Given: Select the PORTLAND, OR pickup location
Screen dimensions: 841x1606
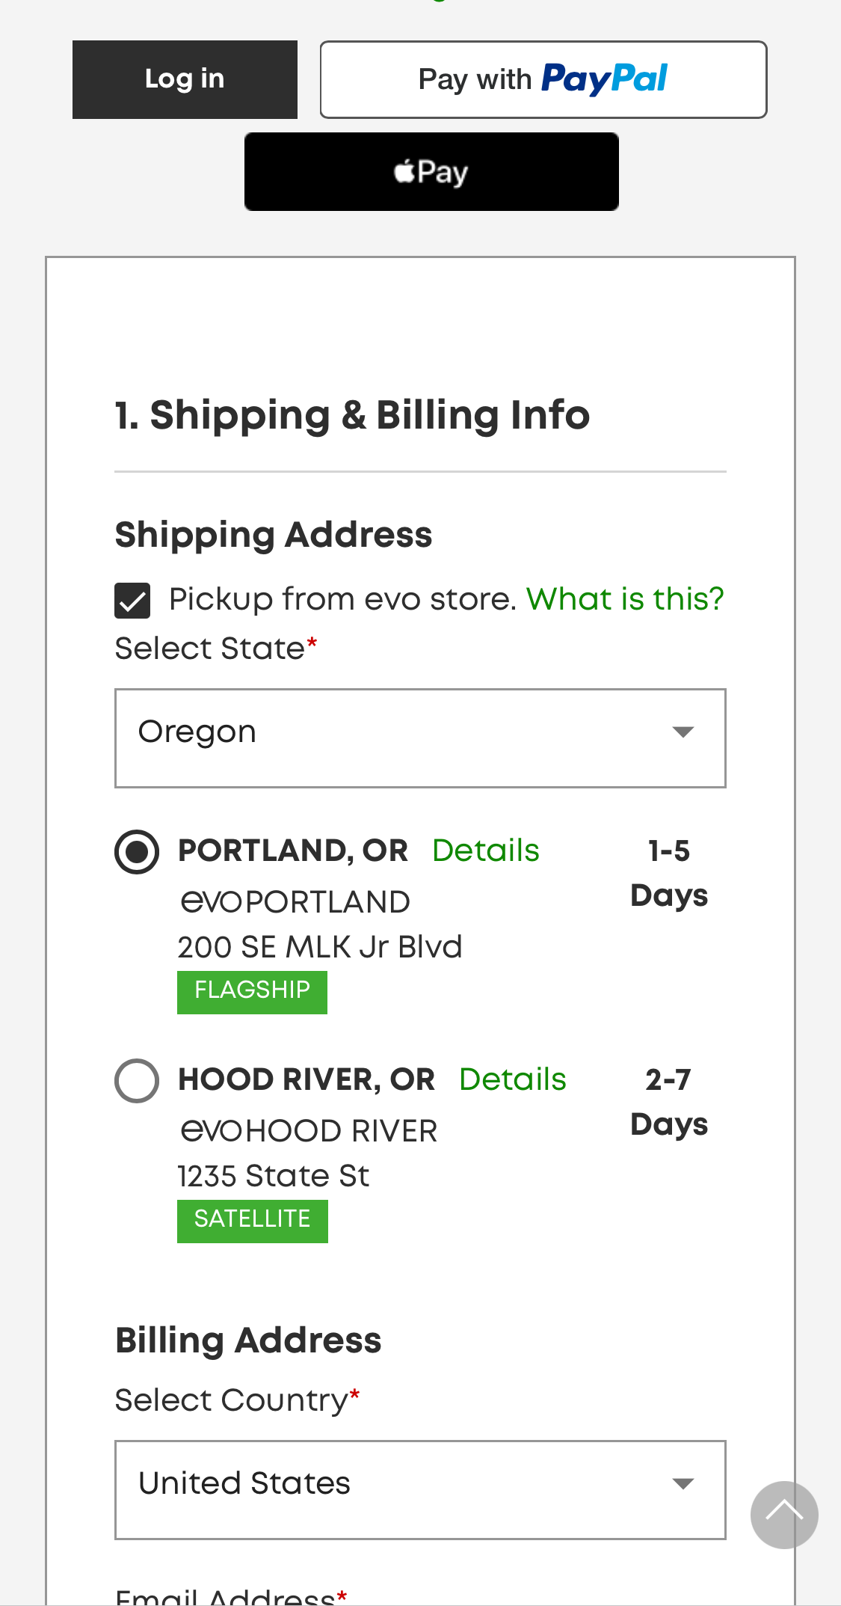Looking at the screenshot, I should tap(137, 850).
